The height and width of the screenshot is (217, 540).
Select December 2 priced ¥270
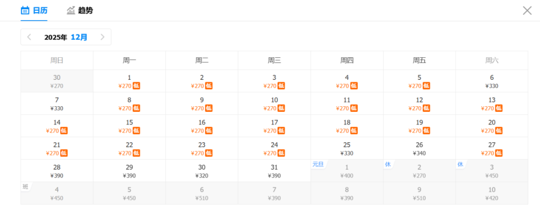tap(202, 82)
